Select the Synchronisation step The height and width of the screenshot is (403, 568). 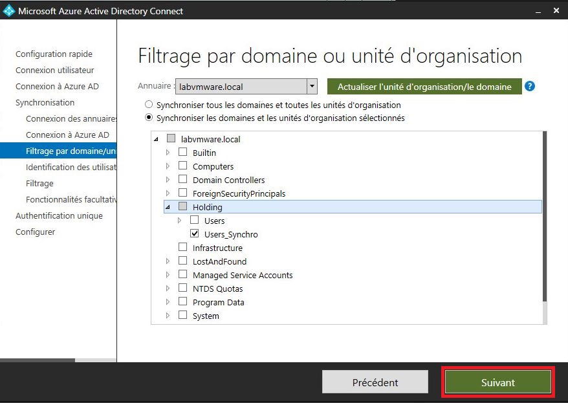click(x=45, y=102)
